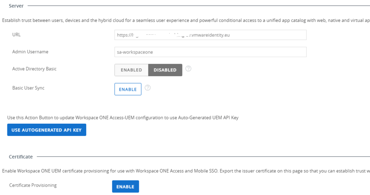
Task: Click the 'Enable Workspace ONE UEM certificate' description
Action: 185,171
